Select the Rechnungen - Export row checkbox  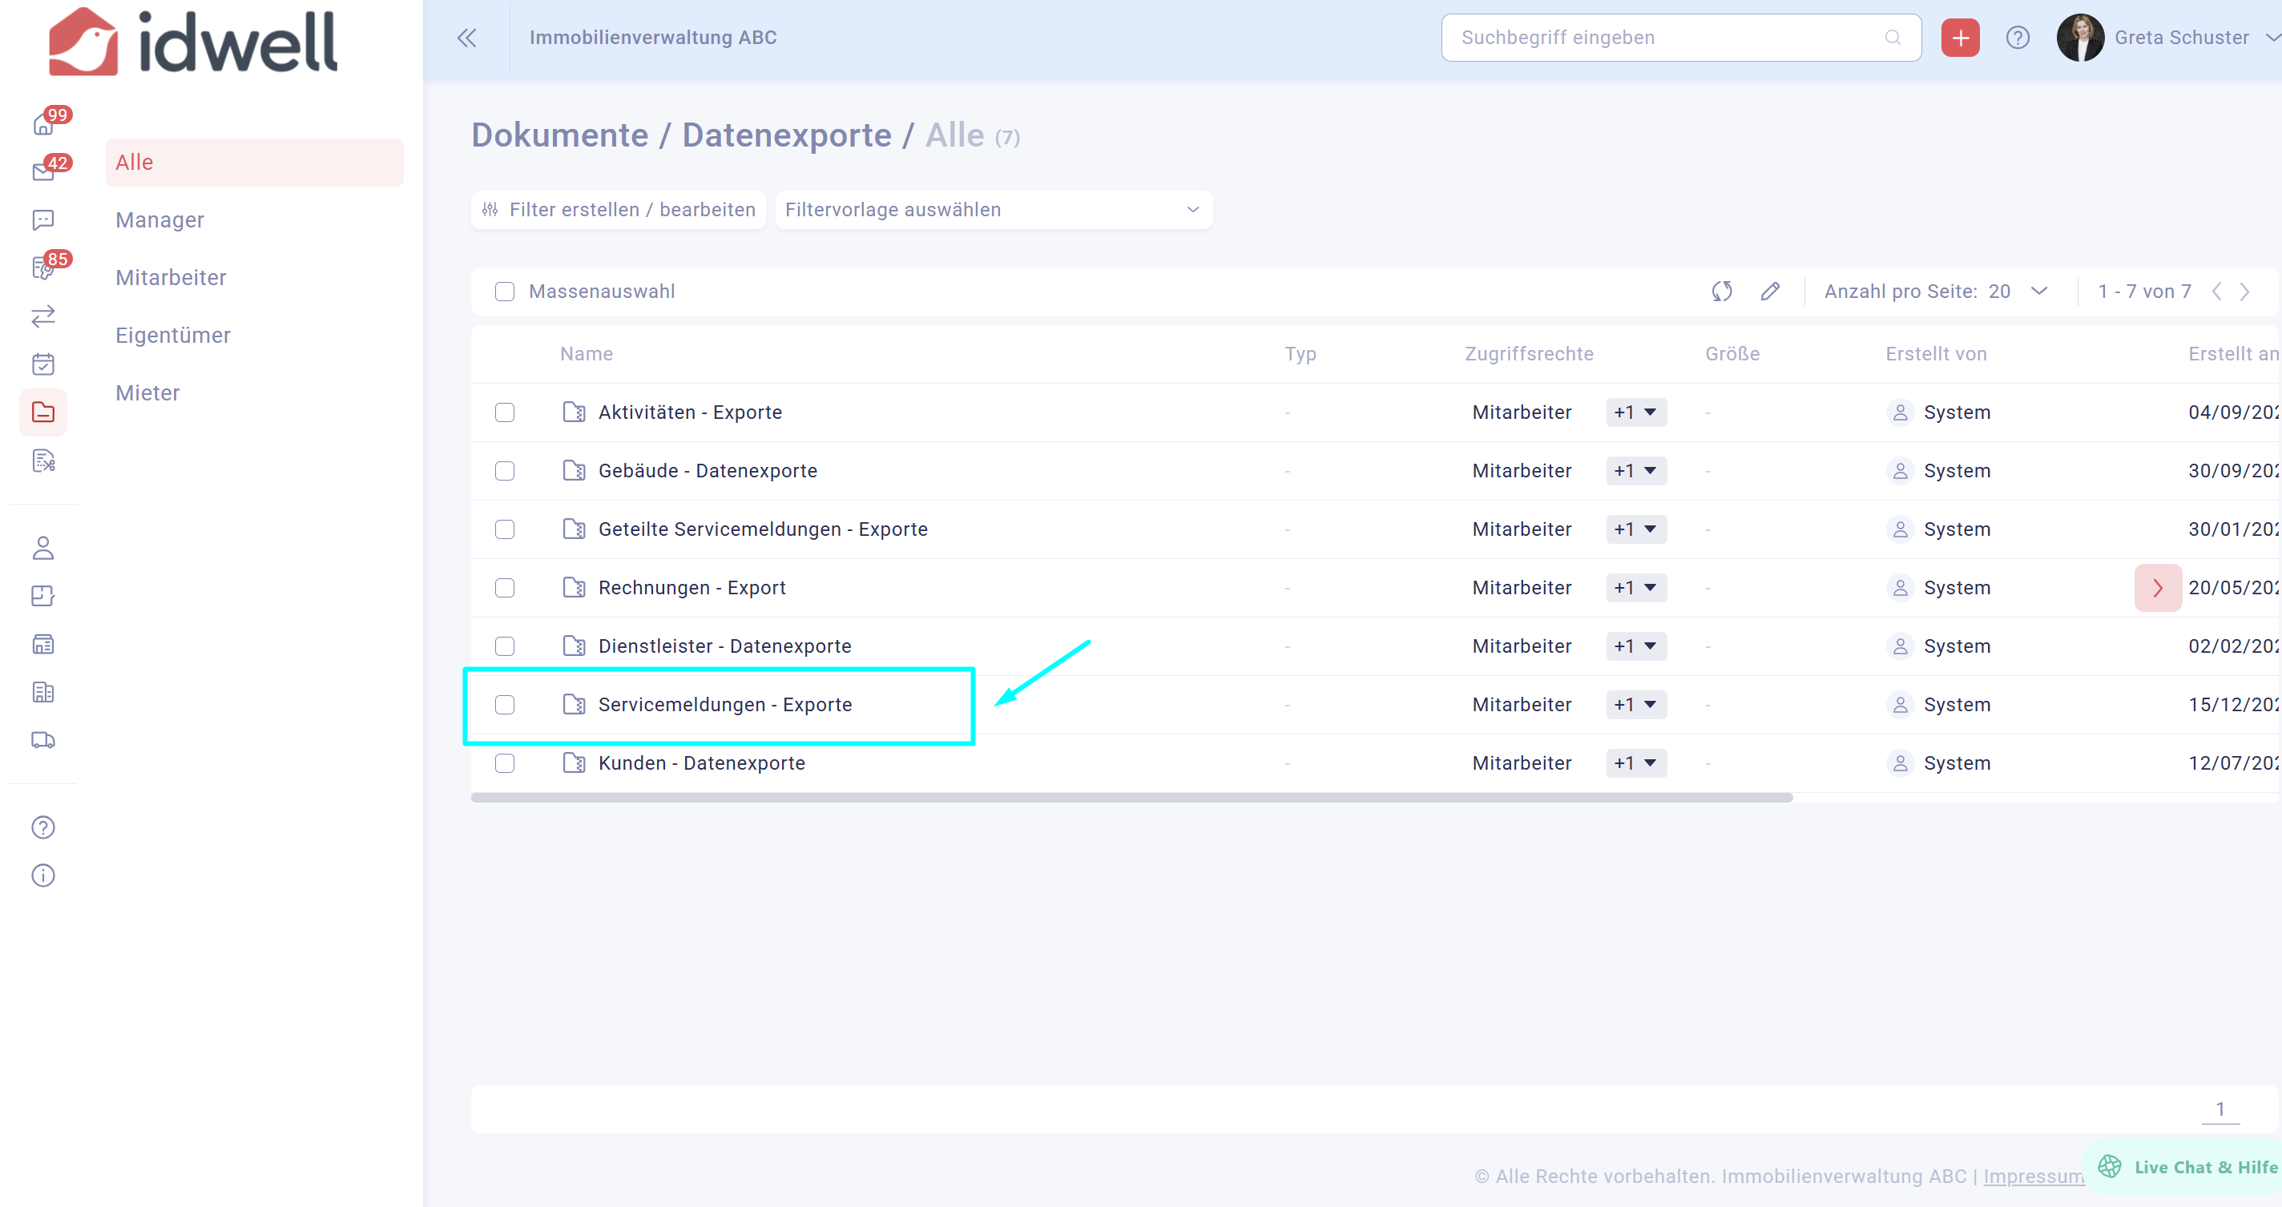[505, 588]
